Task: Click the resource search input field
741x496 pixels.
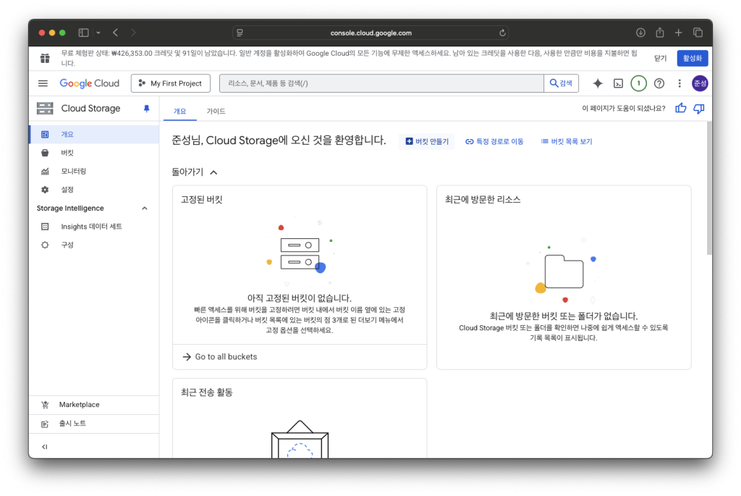Action: click(381, 83)
